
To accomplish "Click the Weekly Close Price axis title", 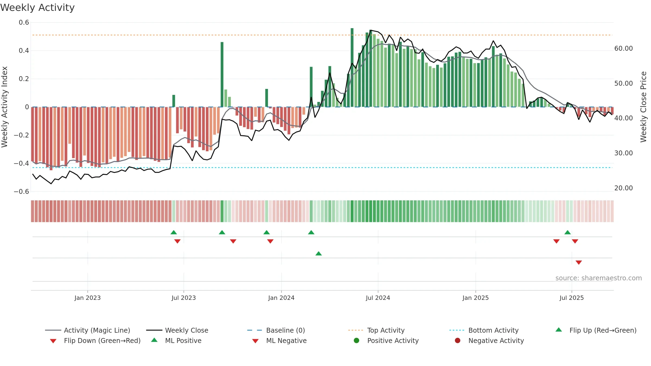I will [643, 107].
